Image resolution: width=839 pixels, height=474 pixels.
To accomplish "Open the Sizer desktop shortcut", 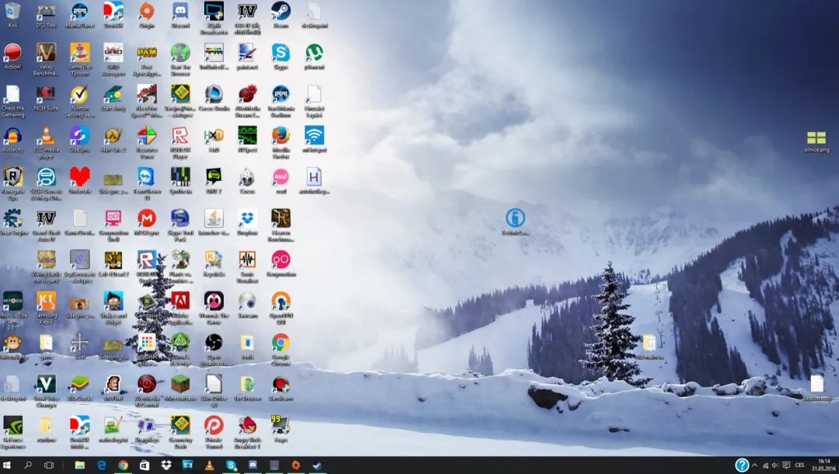I will point(80,347).
